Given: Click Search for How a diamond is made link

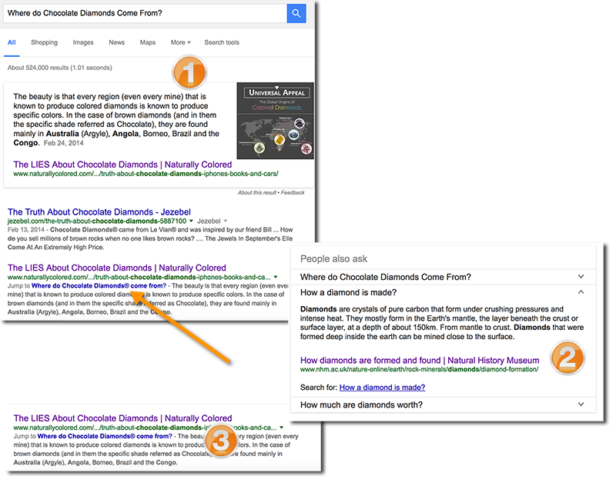Looking at the screenshot, I should click(382, 388).
